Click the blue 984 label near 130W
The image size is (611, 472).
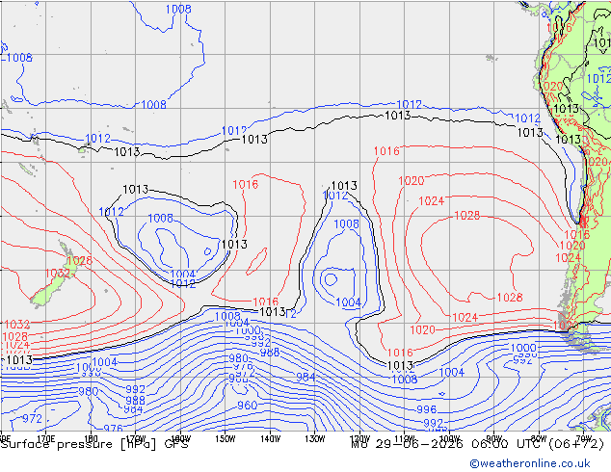click(x=305, y=377)
